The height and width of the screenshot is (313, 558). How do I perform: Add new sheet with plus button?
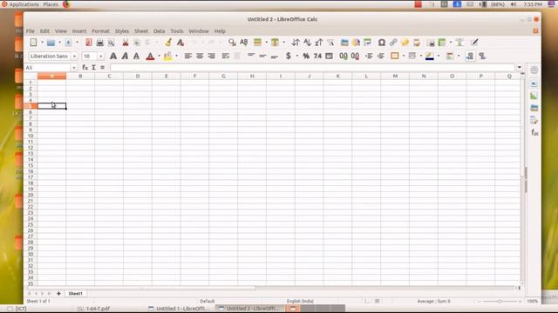tap(58, 294)
